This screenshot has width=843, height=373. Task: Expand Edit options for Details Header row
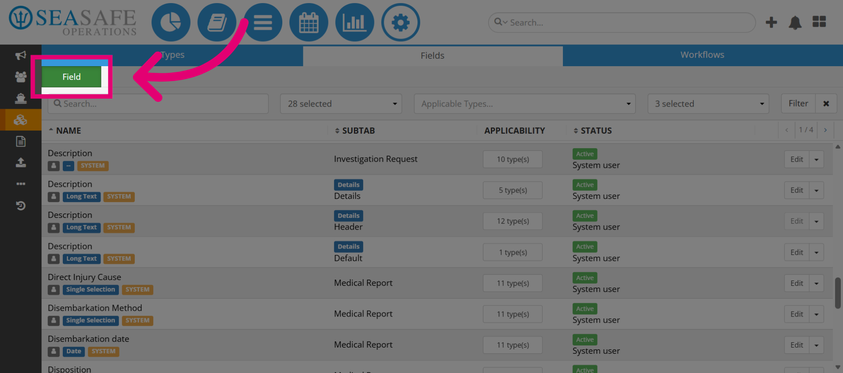click(817, 221)
